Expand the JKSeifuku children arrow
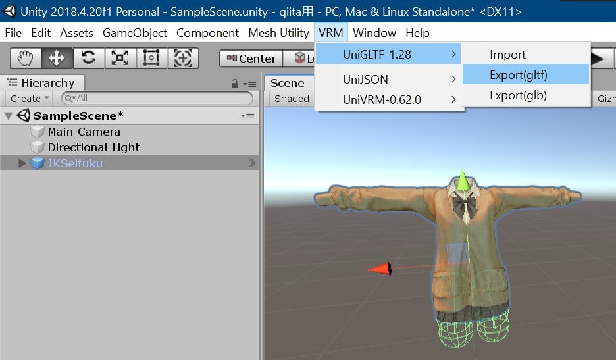Image resolution: width=616 pixels, height=360 pixels. (22, 163)
